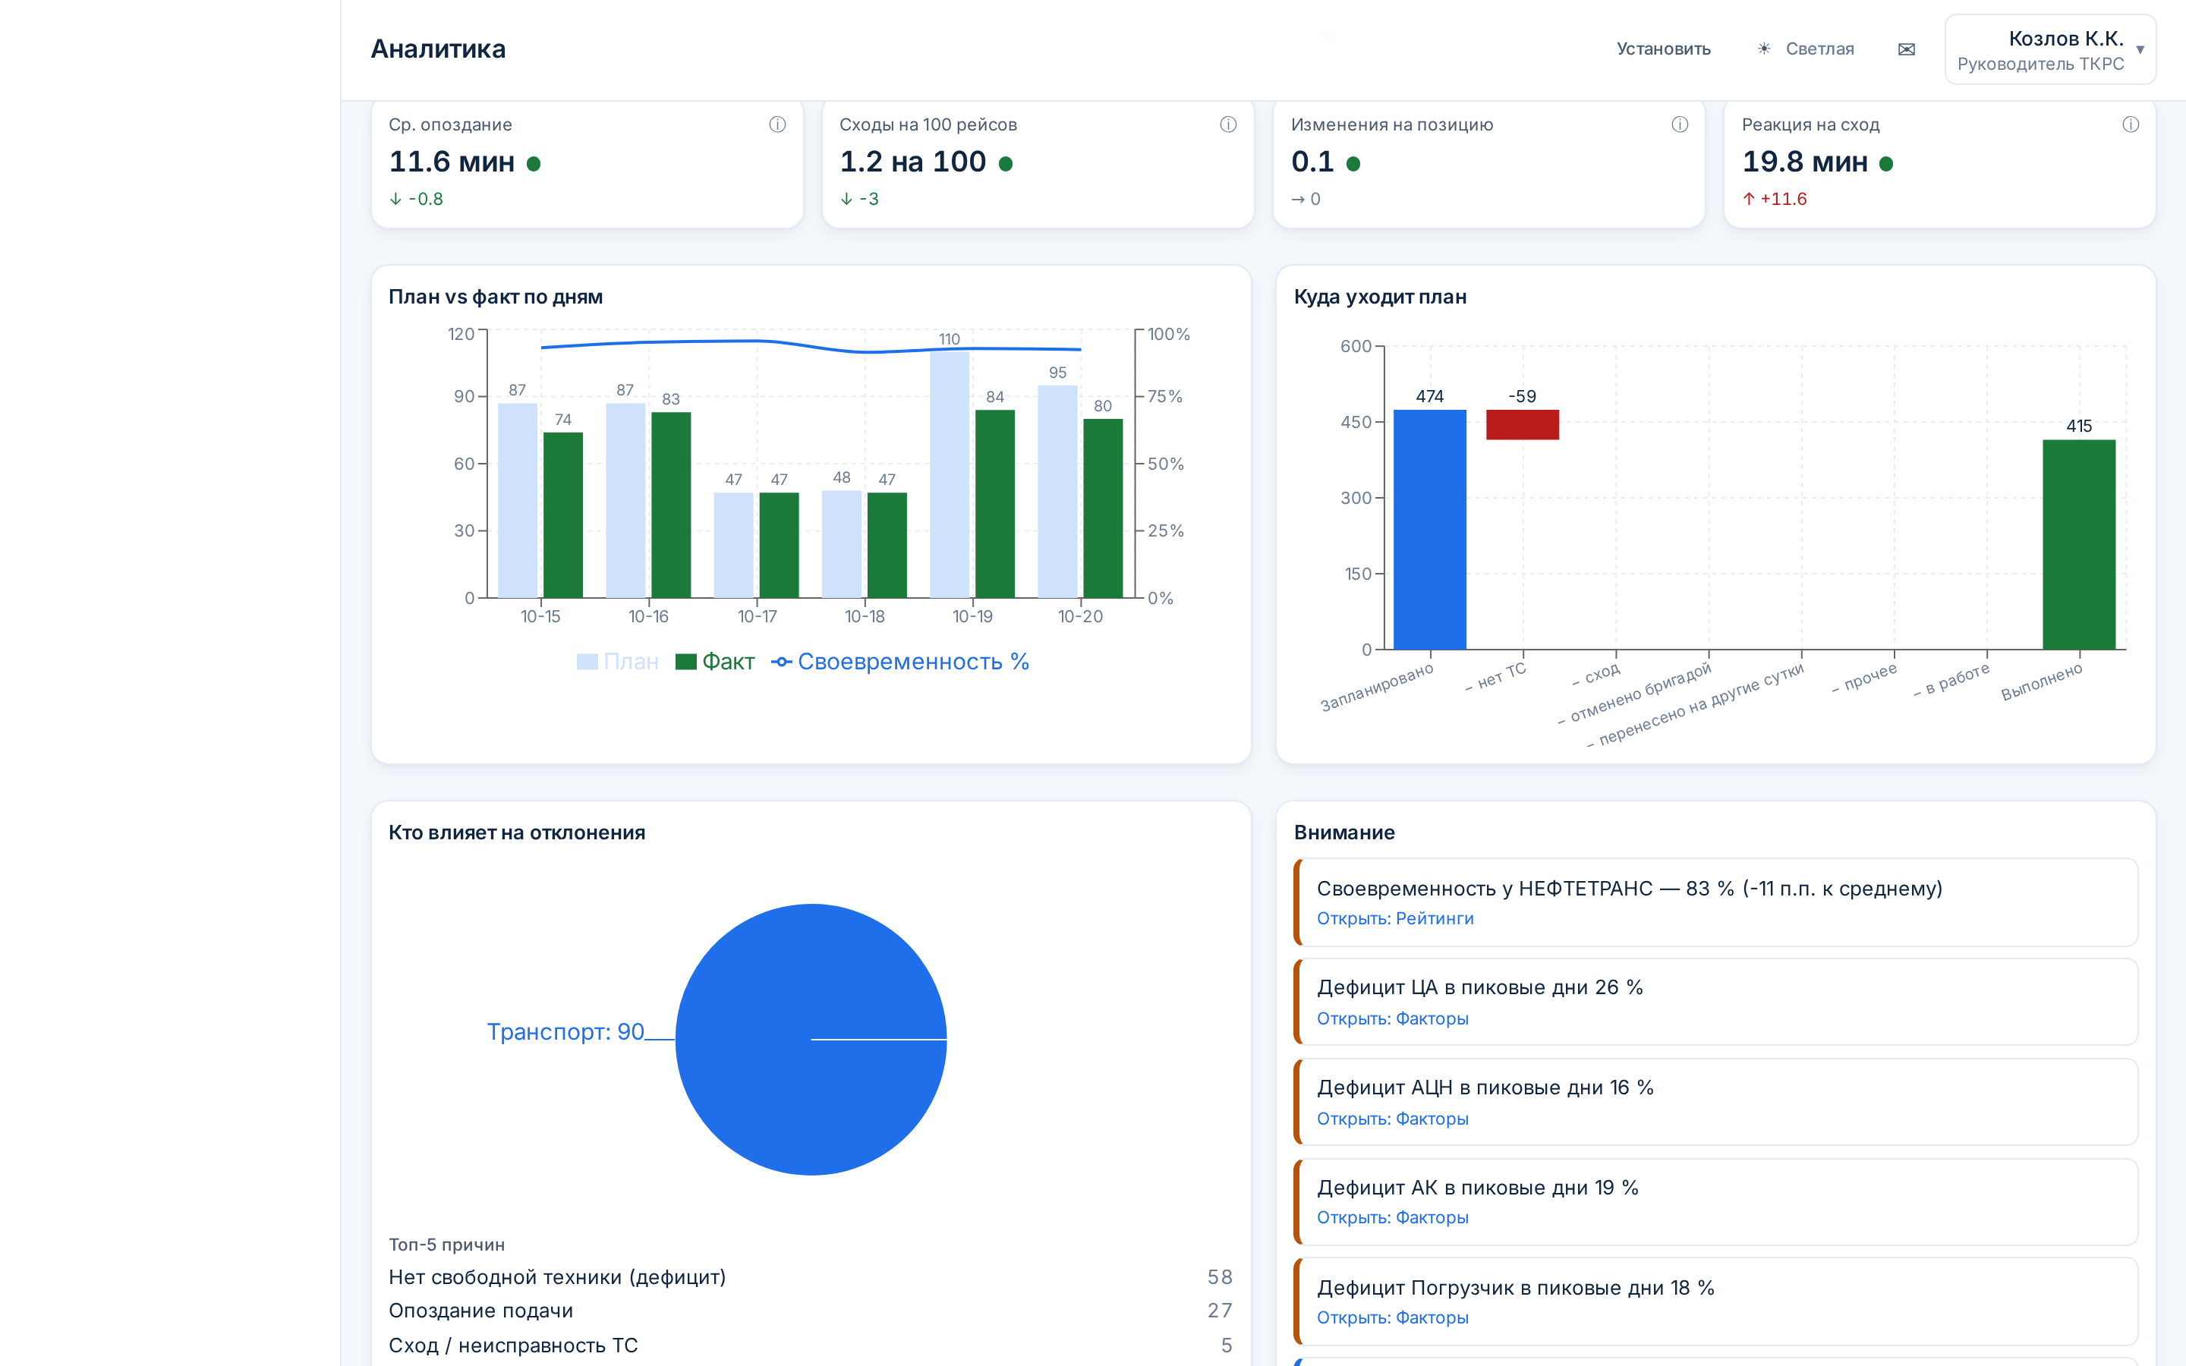
Task: Click the Транспорт pie chart segment
Action: (x=811, y=1040)
